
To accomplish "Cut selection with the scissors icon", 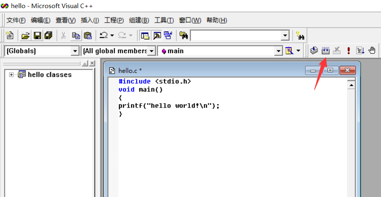I will 64,36.
